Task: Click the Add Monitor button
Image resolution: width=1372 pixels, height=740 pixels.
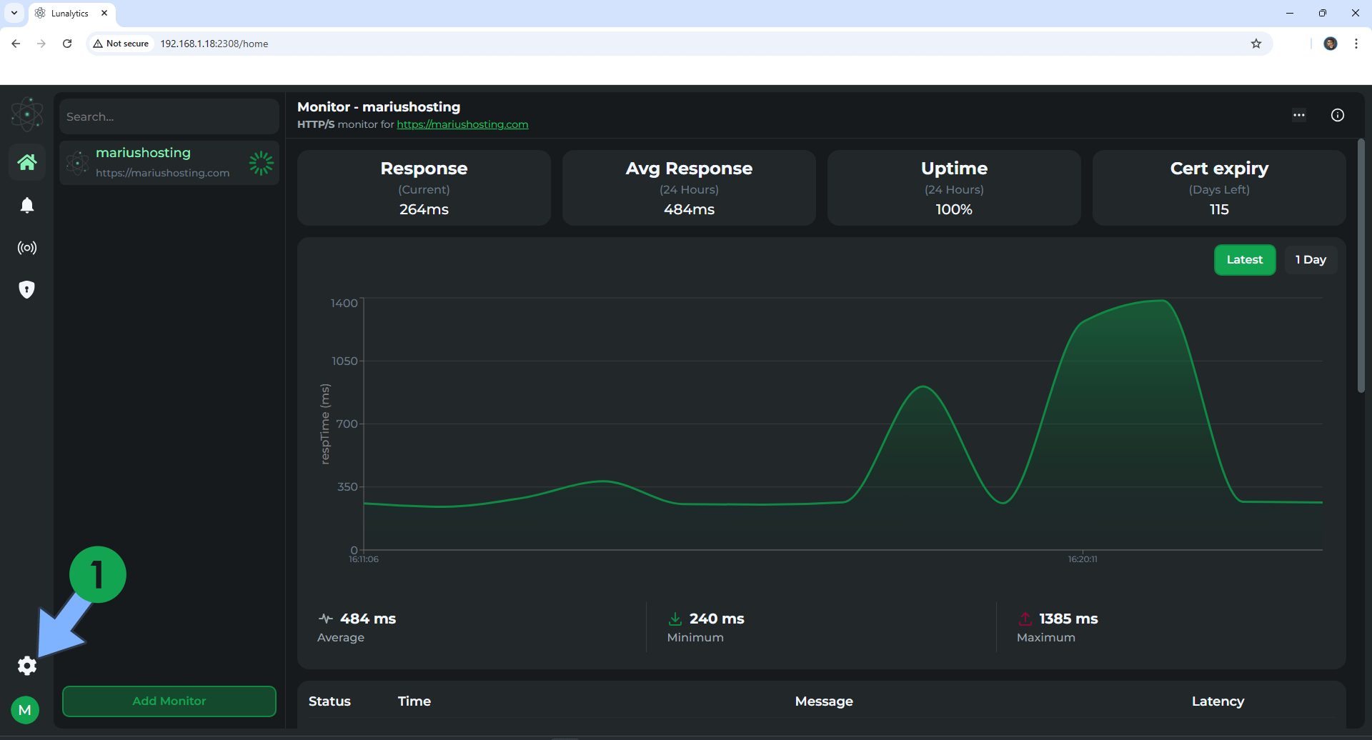Action: pos(169,701)
